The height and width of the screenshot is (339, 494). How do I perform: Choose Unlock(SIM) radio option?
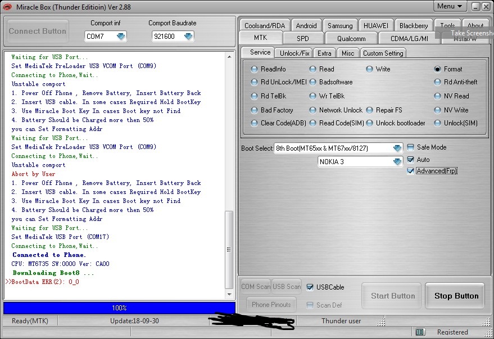[437, 123]
